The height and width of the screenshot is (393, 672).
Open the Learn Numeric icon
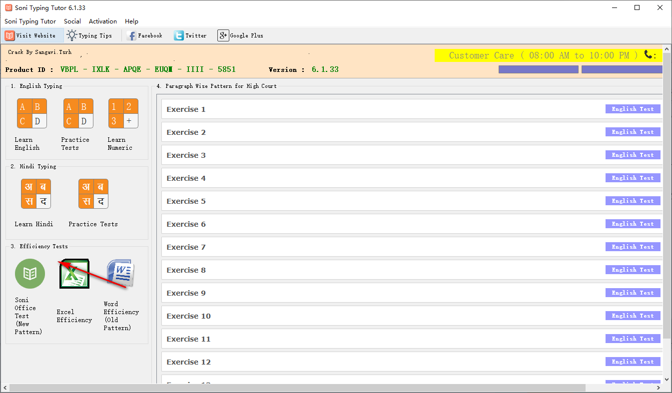coord(123,113)
